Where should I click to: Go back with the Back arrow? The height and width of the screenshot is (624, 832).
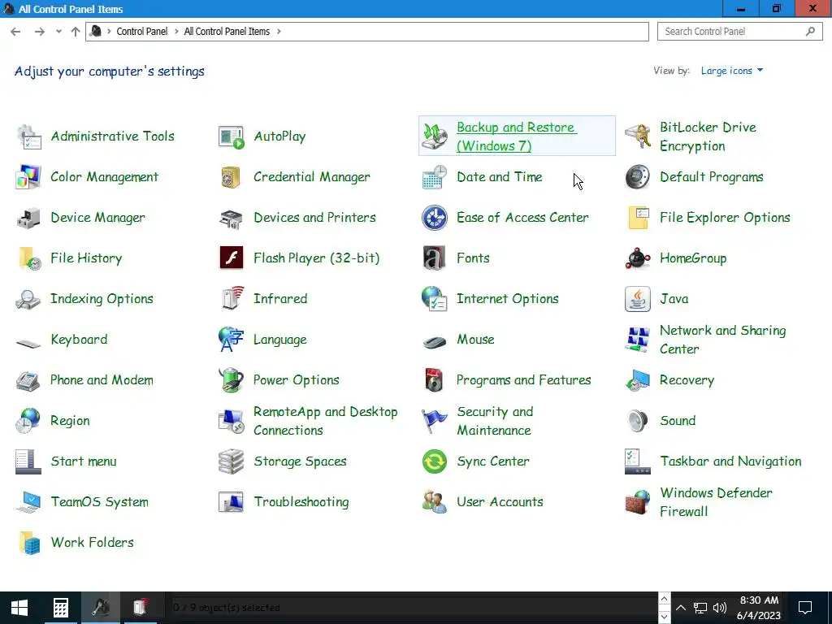point(15,32)
